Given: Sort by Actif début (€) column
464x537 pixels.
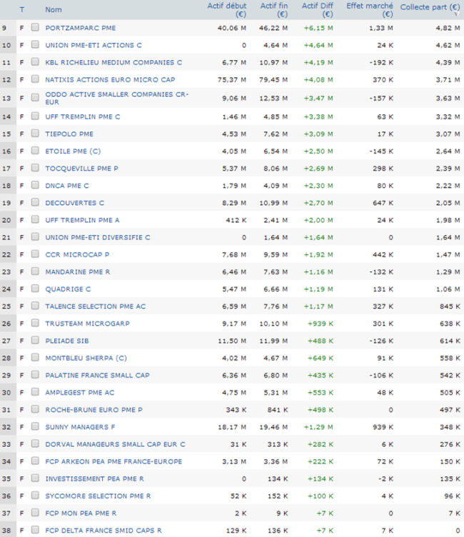Looking at the screenshot, I should click(227, 10).
